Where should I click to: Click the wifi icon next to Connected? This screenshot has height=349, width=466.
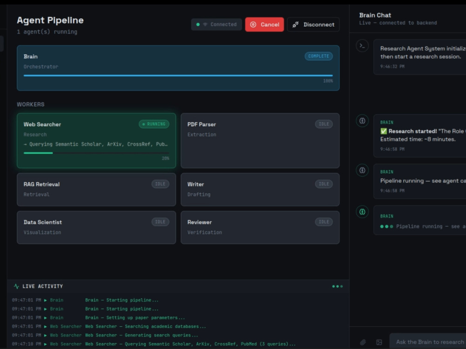[205, 25]
